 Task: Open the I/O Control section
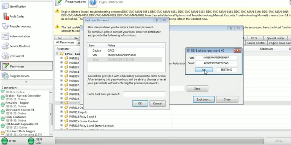coord(26,56)
